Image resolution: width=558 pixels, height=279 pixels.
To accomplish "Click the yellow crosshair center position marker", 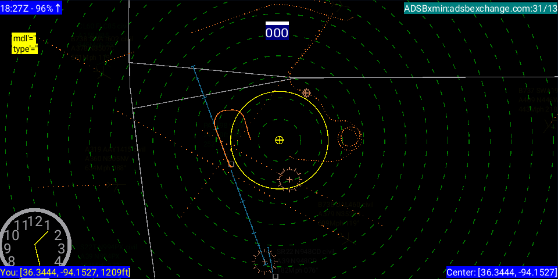I will click(x=279, y=139).
